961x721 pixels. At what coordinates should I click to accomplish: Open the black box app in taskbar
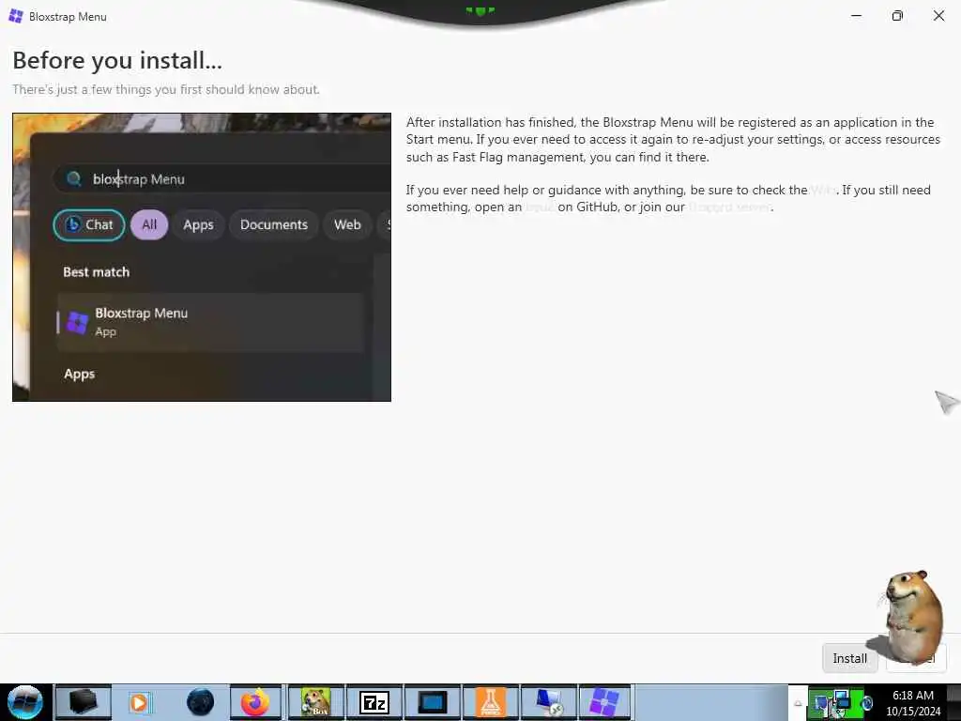coord(84,702)
